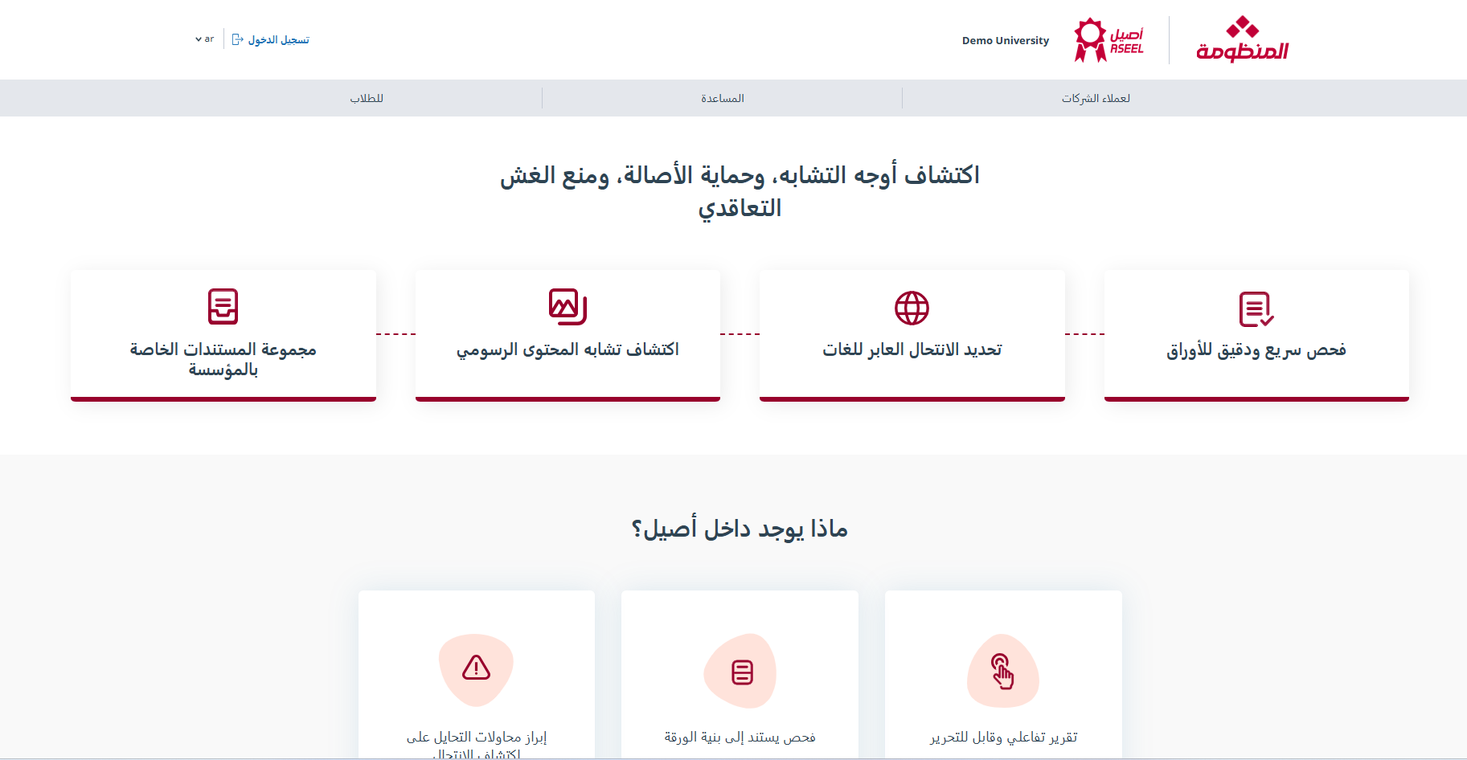Click the ماذا يوجد داخل أصيل؟ heading
1467x760 pixels.
pos(740,529)
